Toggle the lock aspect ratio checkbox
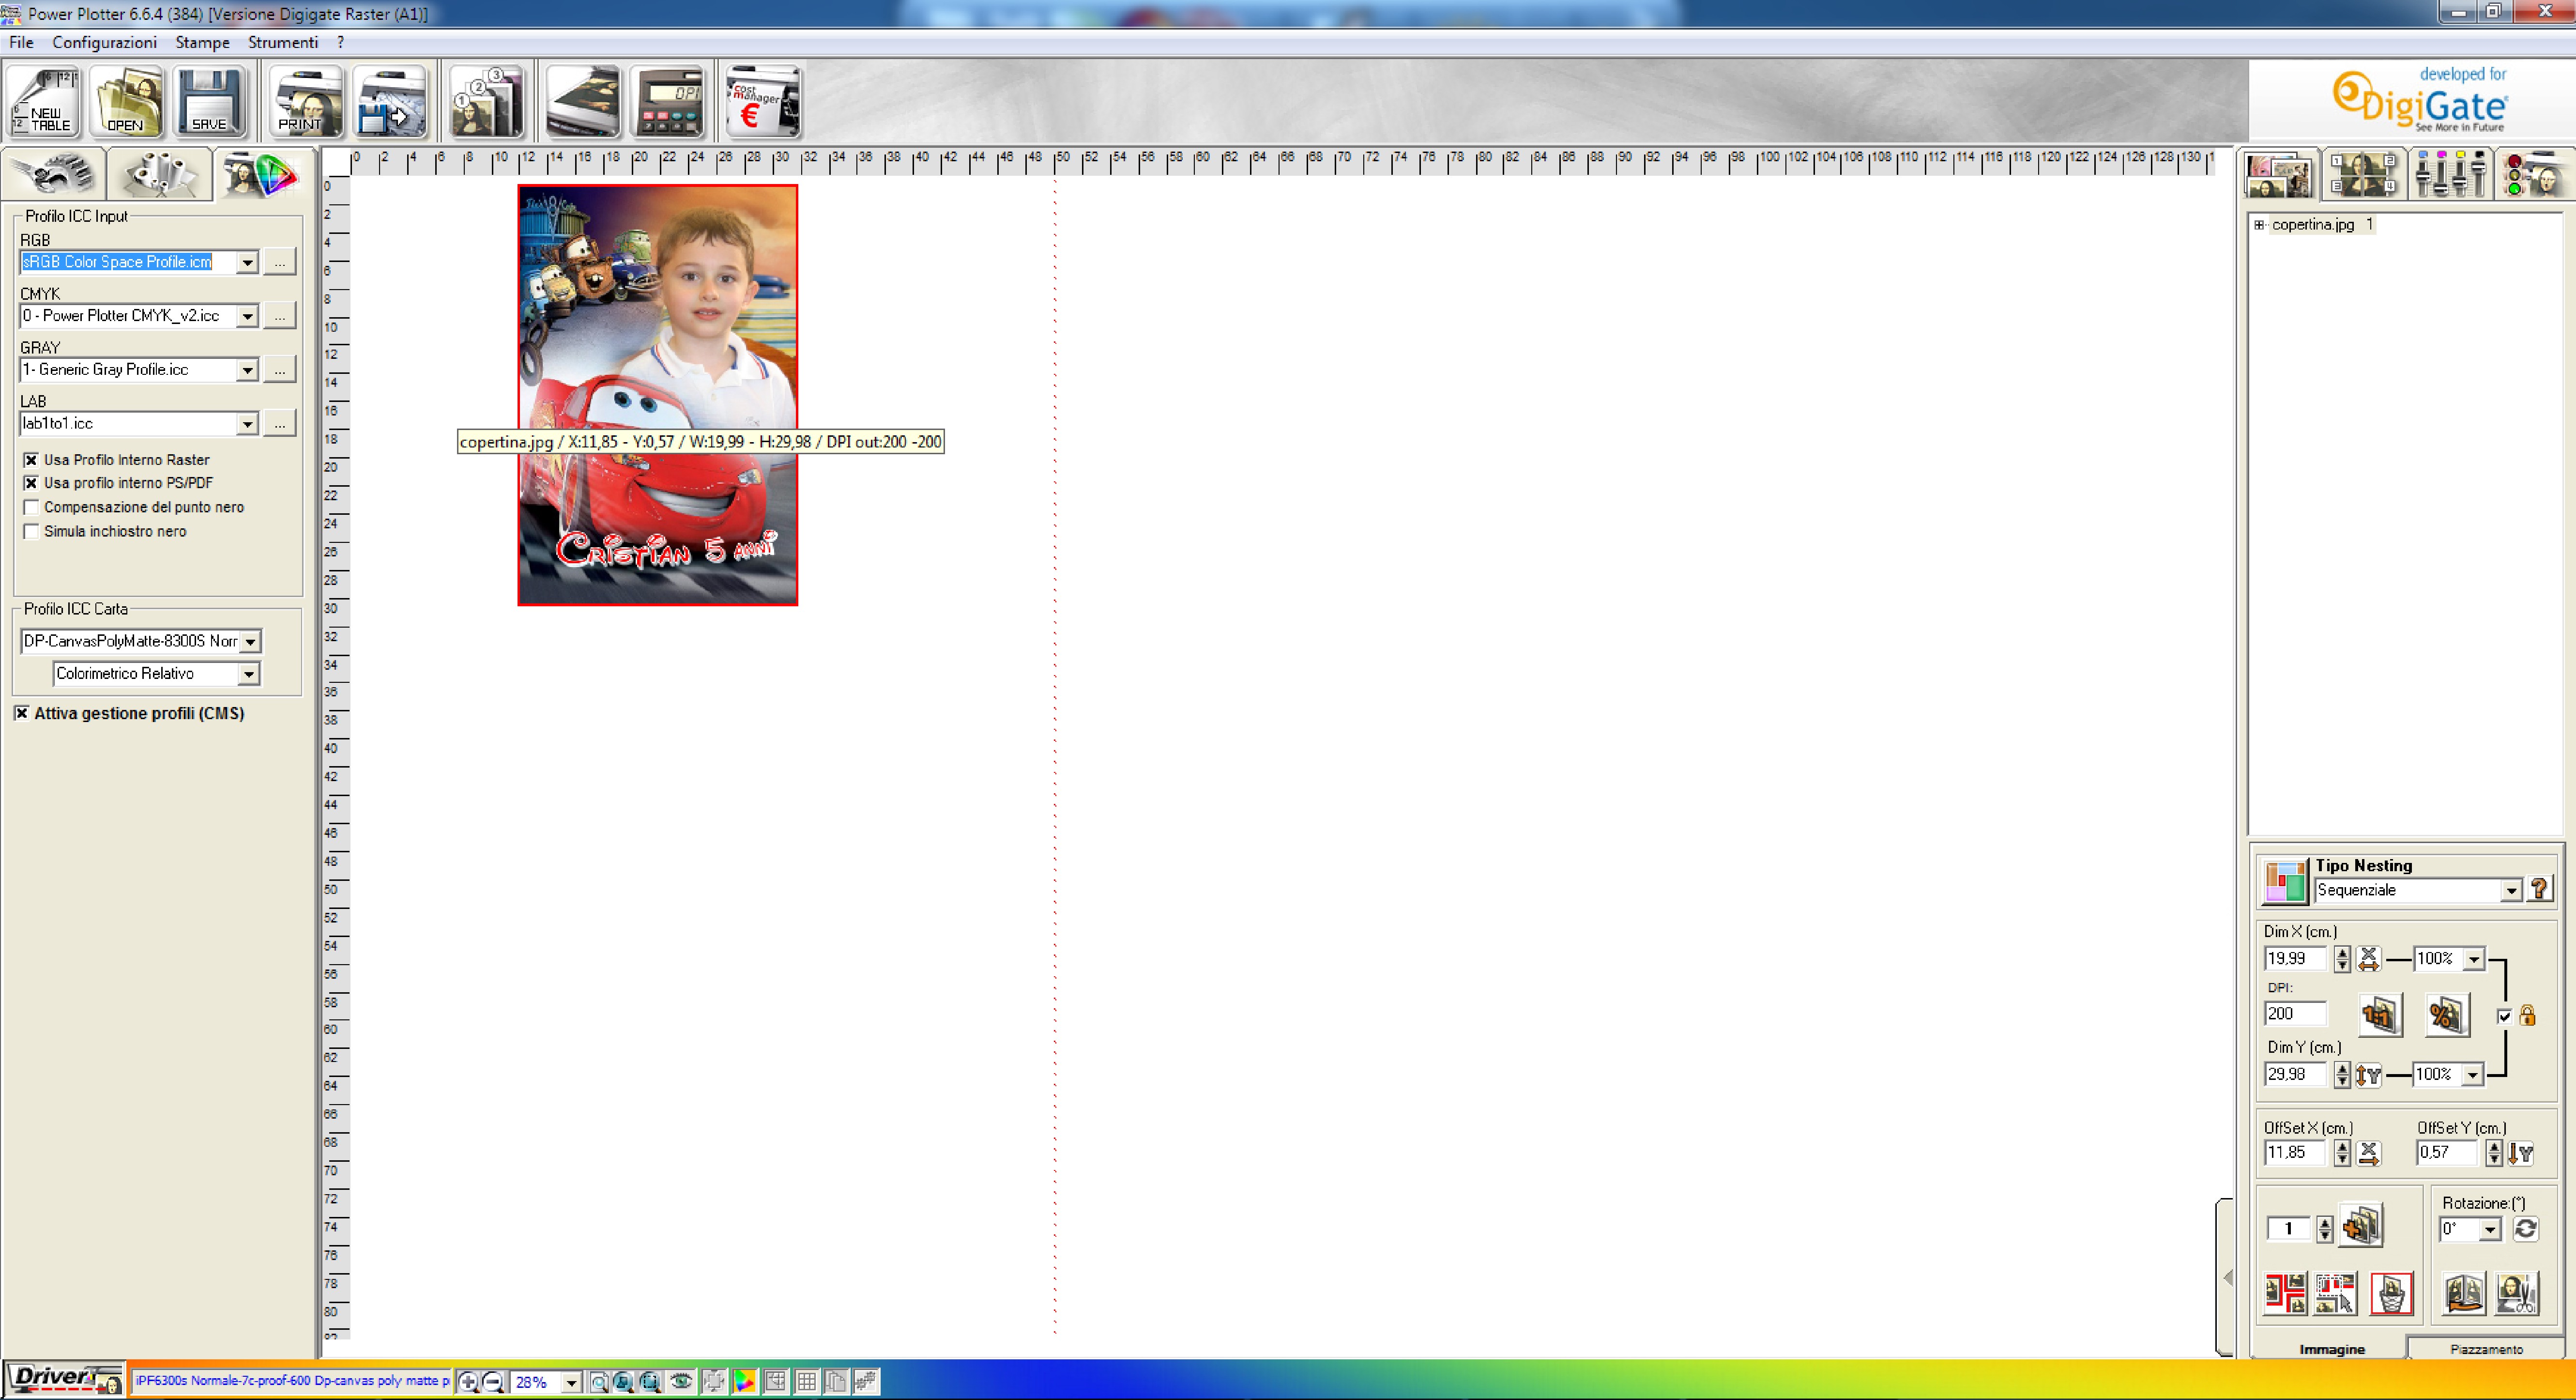This screenshot has height=1400, width=2576. 2504,1017
